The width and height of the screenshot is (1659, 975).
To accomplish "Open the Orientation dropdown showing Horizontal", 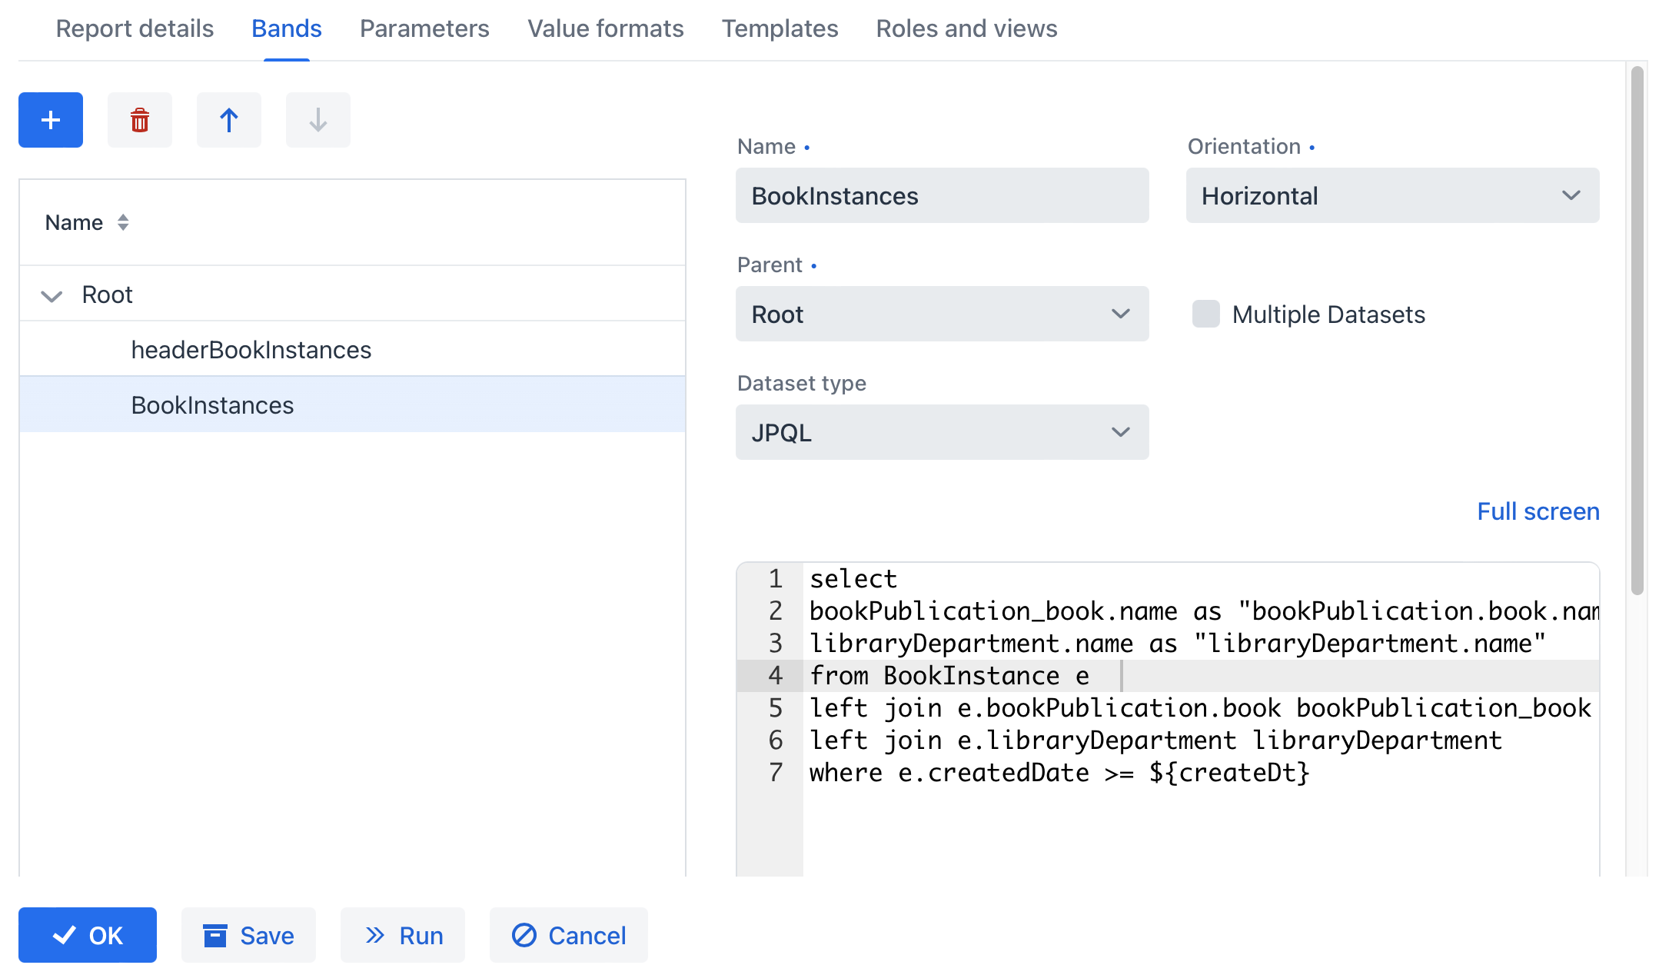I will coord(1392,195).
